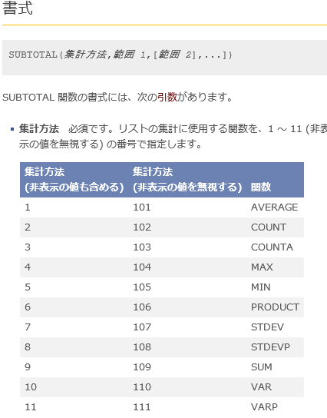Screen dimensions: 327x418
Task: Click the 非表示の値を無視する column header
Action: click(x=187, y=179)
